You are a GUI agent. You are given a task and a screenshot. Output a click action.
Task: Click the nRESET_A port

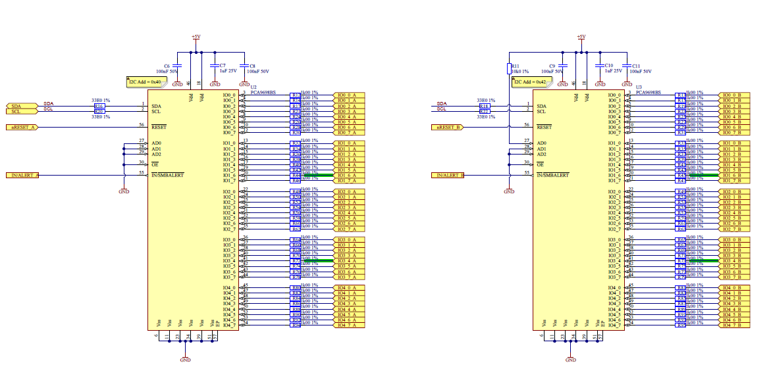tap(22, 127)
